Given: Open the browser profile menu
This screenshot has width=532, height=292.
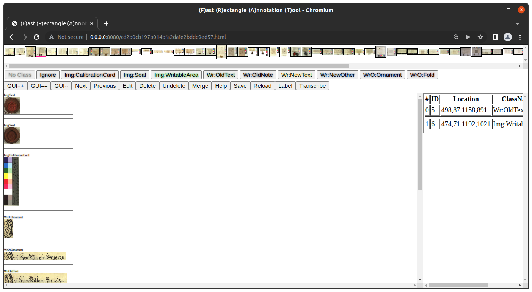Looking at the screenshot, I should click(508, 37).
